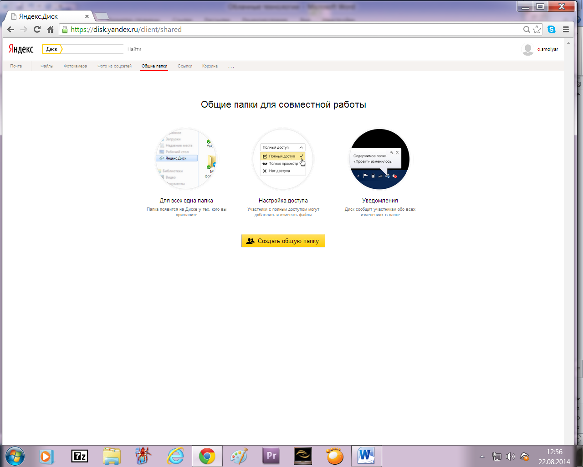Go to the Почта link
Viewport: 583px width, 467px height.
click(16, 66)
